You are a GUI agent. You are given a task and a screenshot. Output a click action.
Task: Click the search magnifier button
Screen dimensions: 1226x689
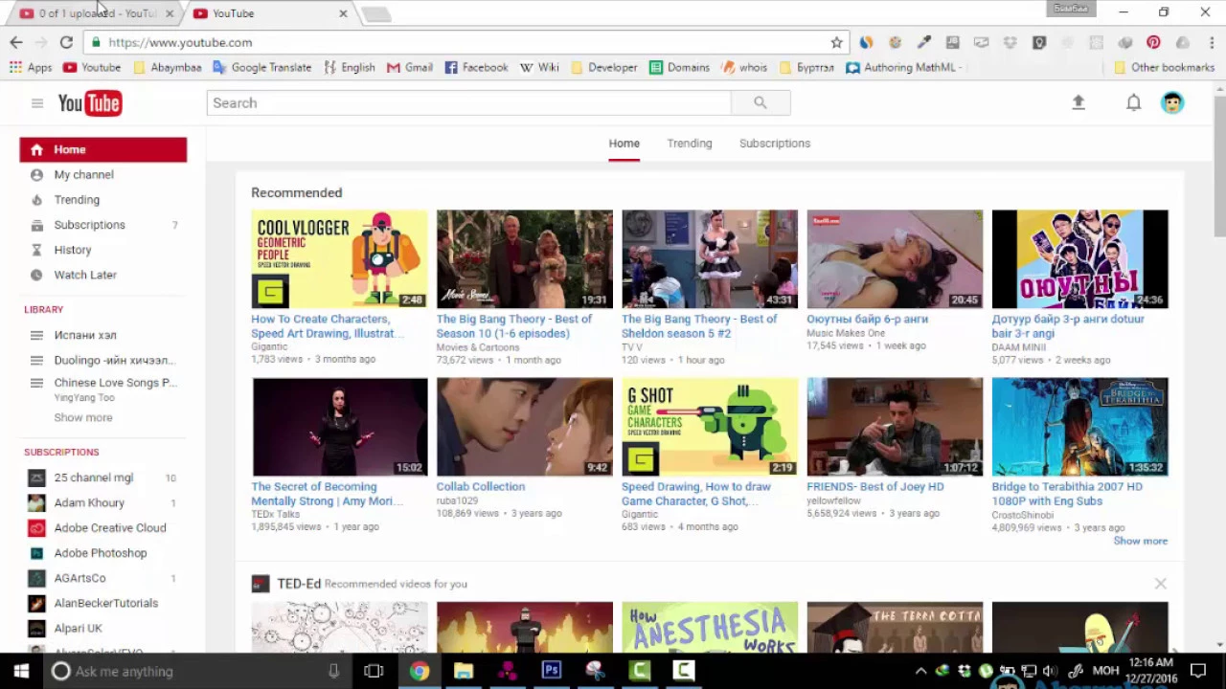(x=761, y=102)
